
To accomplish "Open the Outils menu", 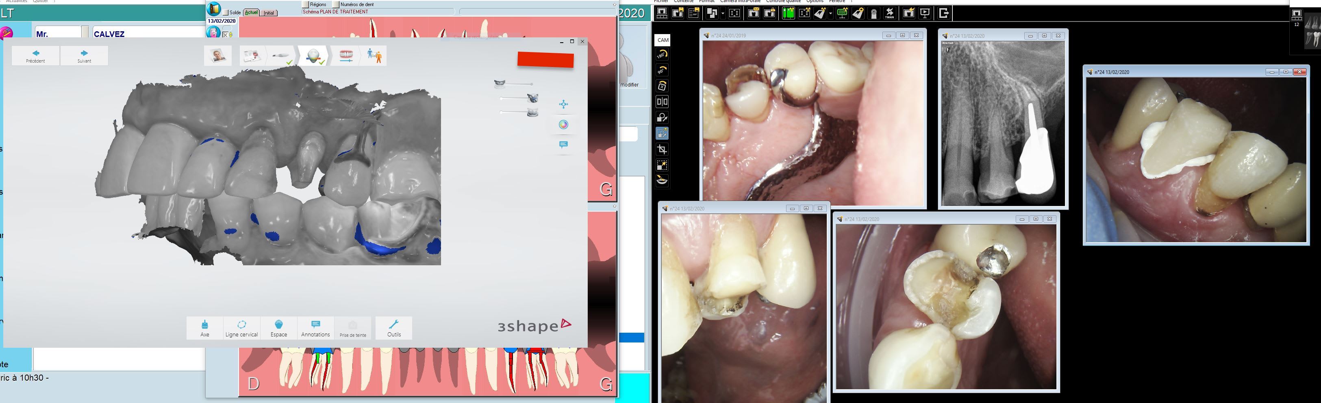I will coord(394,328).
